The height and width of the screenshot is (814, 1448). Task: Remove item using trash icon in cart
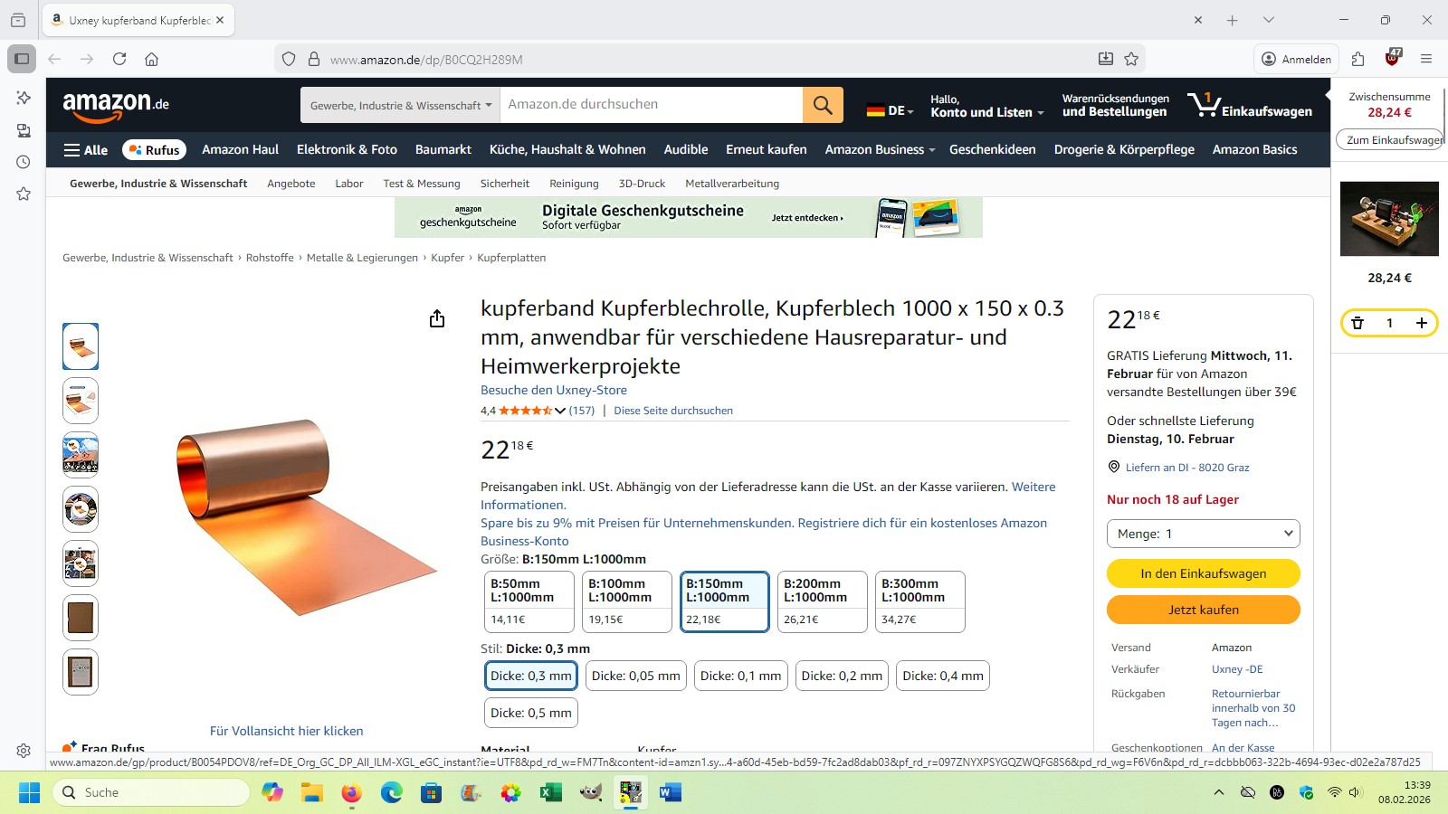coord(1357,323)
